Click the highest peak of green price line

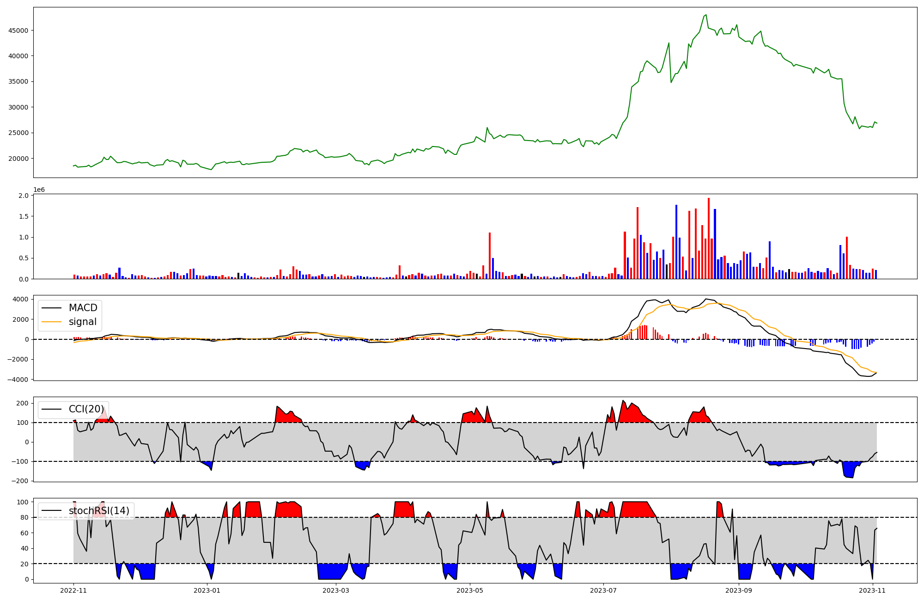click(706, 15)
